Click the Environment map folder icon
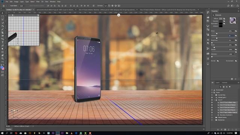This screenshot has height=135, width=240. coord(236,61)
